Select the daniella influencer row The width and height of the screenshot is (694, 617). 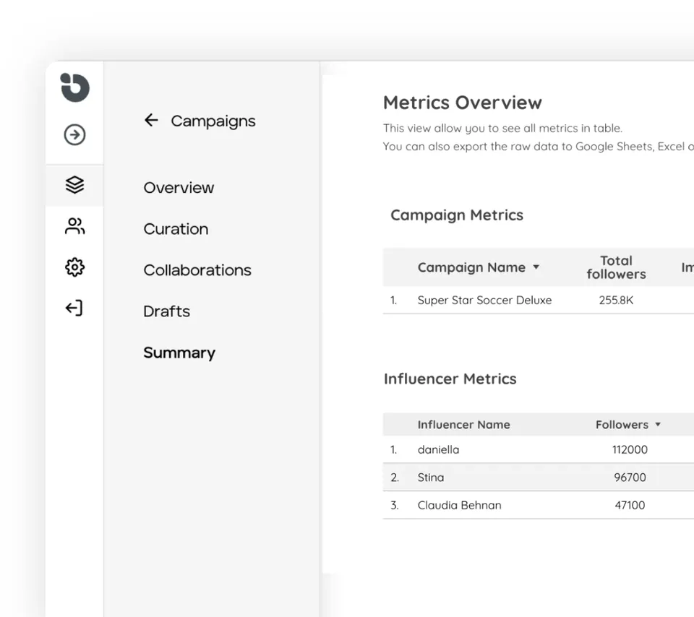(538, 449)
